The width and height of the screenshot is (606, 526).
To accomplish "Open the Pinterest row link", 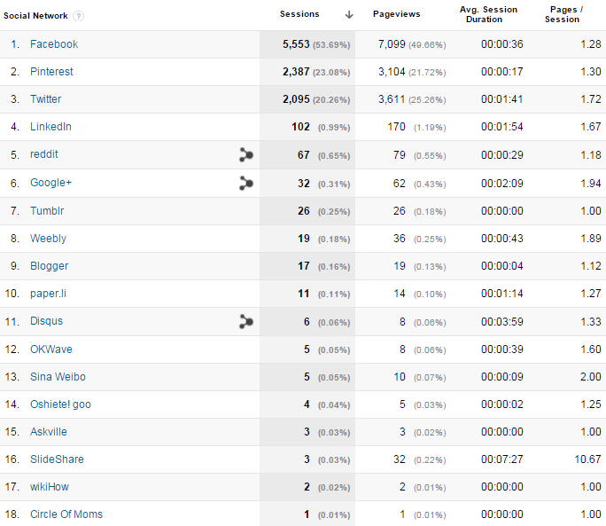I will (x=51, y=72).
